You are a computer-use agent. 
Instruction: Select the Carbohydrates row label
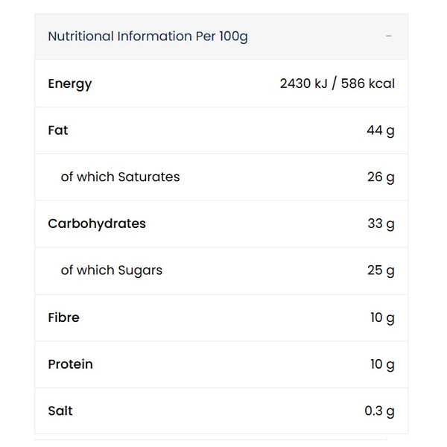point(97,223)
